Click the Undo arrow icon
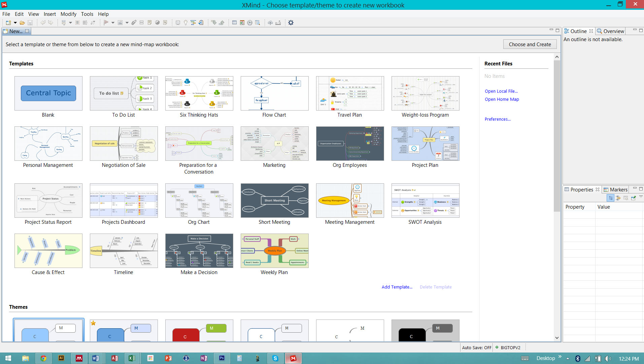 tap(43, 23)
